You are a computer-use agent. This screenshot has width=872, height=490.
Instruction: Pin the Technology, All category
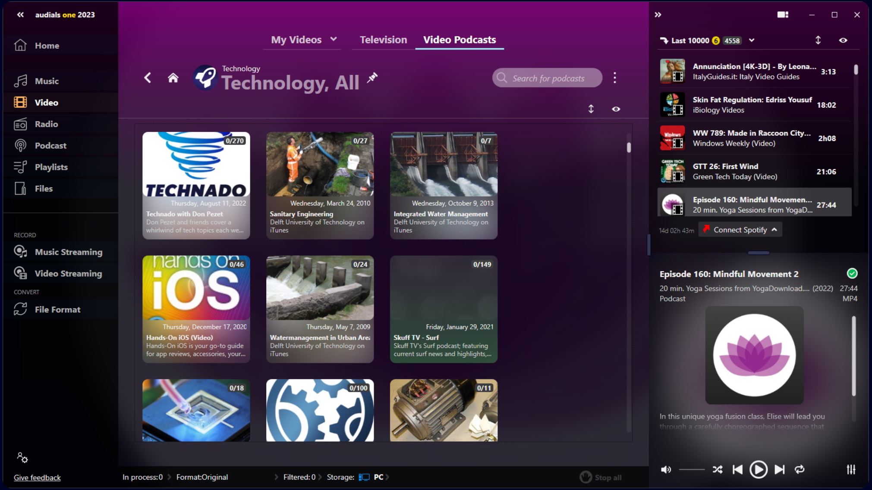(372, 78)
